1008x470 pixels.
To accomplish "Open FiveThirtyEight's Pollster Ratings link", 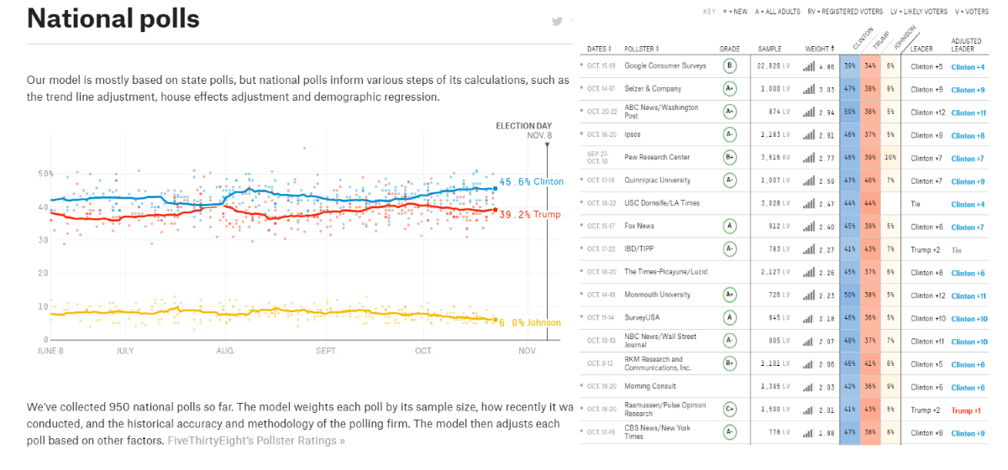I will (x=256, y=441).
